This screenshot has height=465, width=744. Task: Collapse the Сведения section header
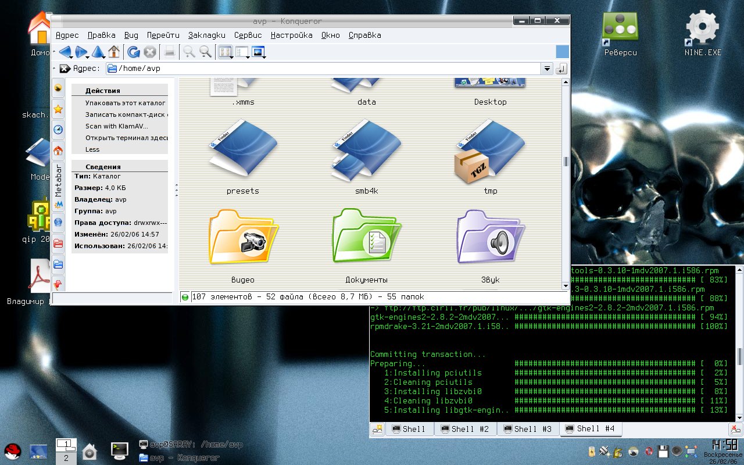[120, 167]
